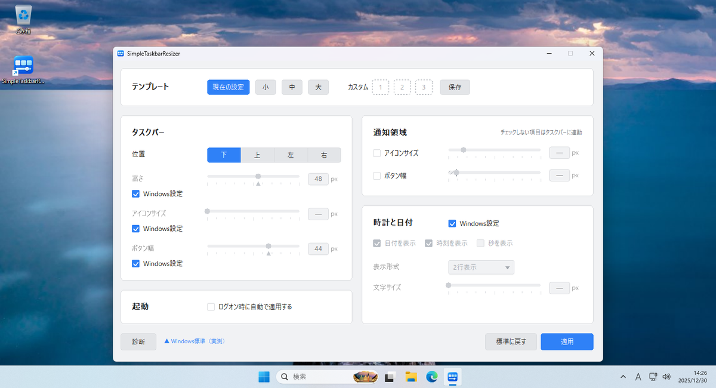
Task: Click the 文字サイズ slider
Action: pyautogui.click(x=495, y=285)
